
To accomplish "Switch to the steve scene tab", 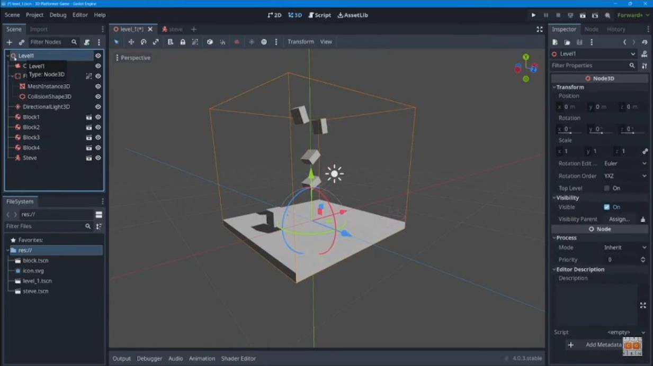I will 173,30.
